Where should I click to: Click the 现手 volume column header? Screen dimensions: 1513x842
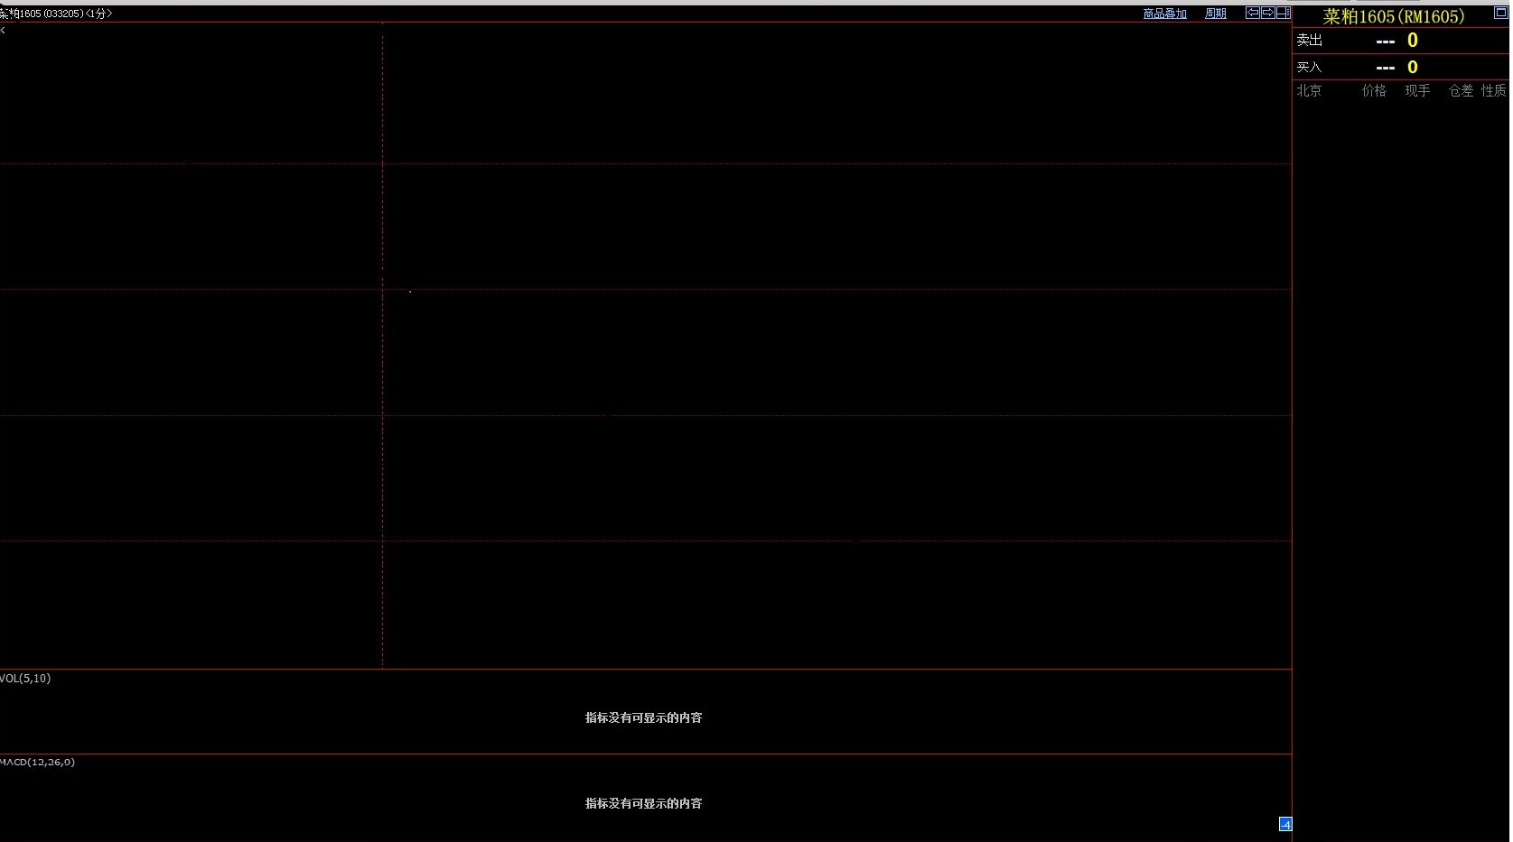click(1417, 90)
